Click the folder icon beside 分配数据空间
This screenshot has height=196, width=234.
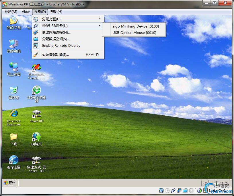tap(36, 39)
